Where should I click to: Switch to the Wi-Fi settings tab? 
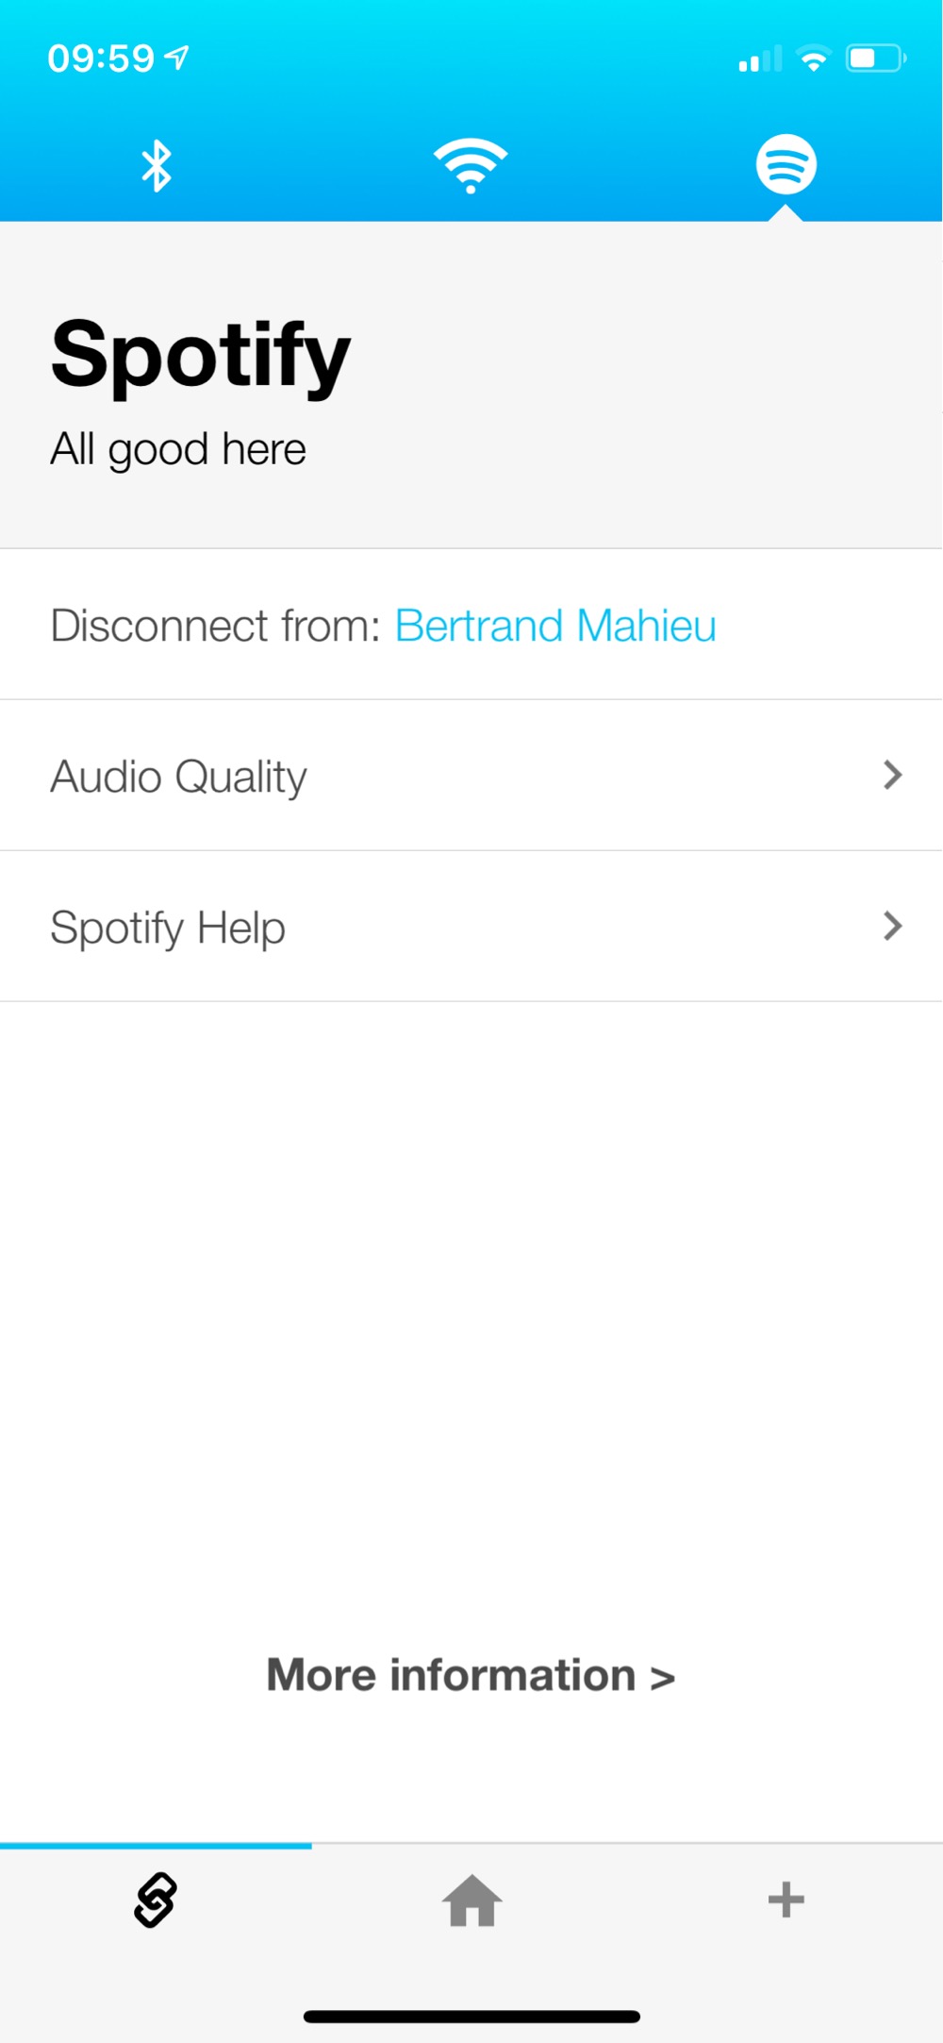pos(471,165)
